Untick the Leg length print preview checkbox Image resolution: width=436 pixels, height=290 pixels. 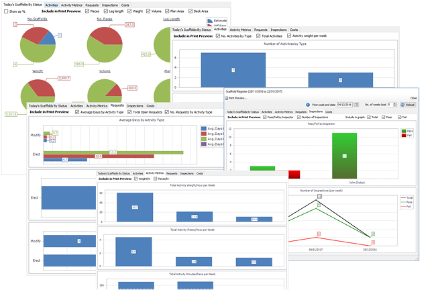[106, 11]
